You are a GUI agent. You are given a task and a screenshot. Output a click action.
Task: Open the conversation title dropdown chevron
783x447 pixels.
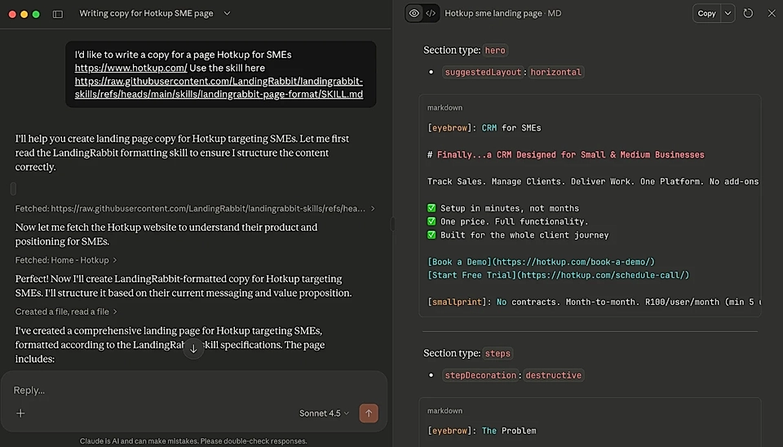(x=227, y=14)
